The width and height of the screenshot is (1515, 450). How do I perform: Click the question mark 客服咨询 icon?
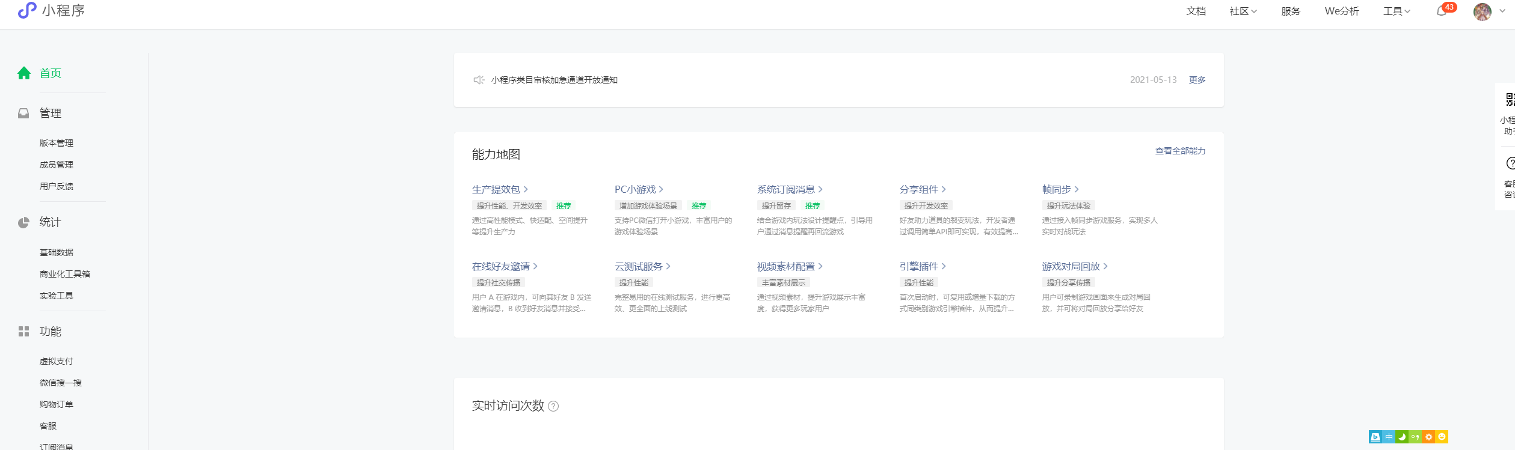tap(1510, 163)
